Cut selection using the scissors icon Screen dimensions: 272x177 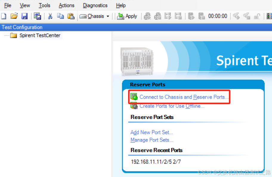(x=50, y=16)
